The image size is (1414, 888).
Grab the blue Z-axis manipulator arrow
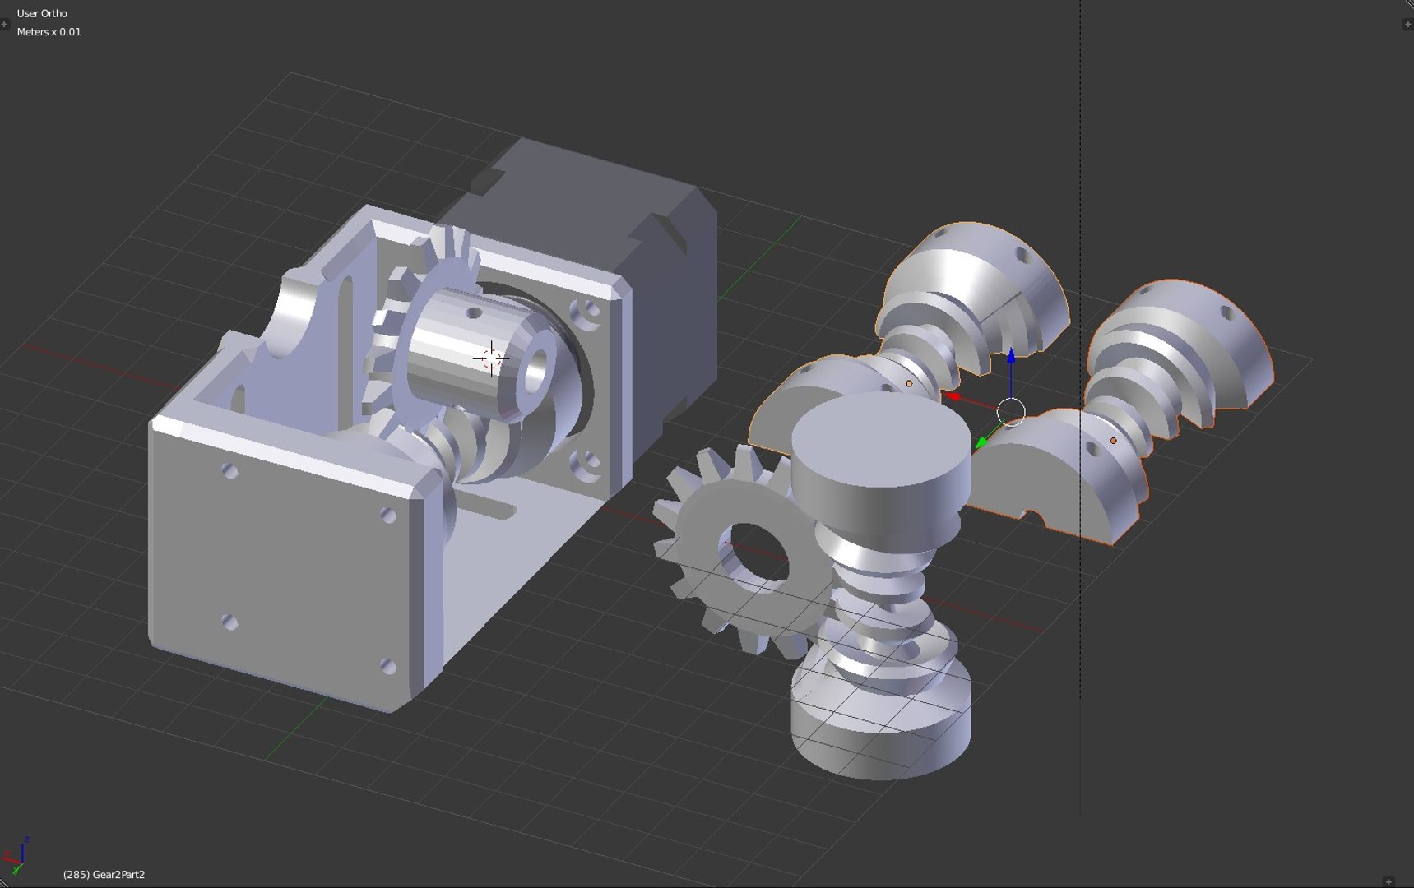[1011, 357]
